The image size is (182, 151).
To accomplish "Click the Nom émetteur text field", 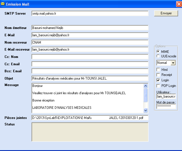I will pos(90,28).
